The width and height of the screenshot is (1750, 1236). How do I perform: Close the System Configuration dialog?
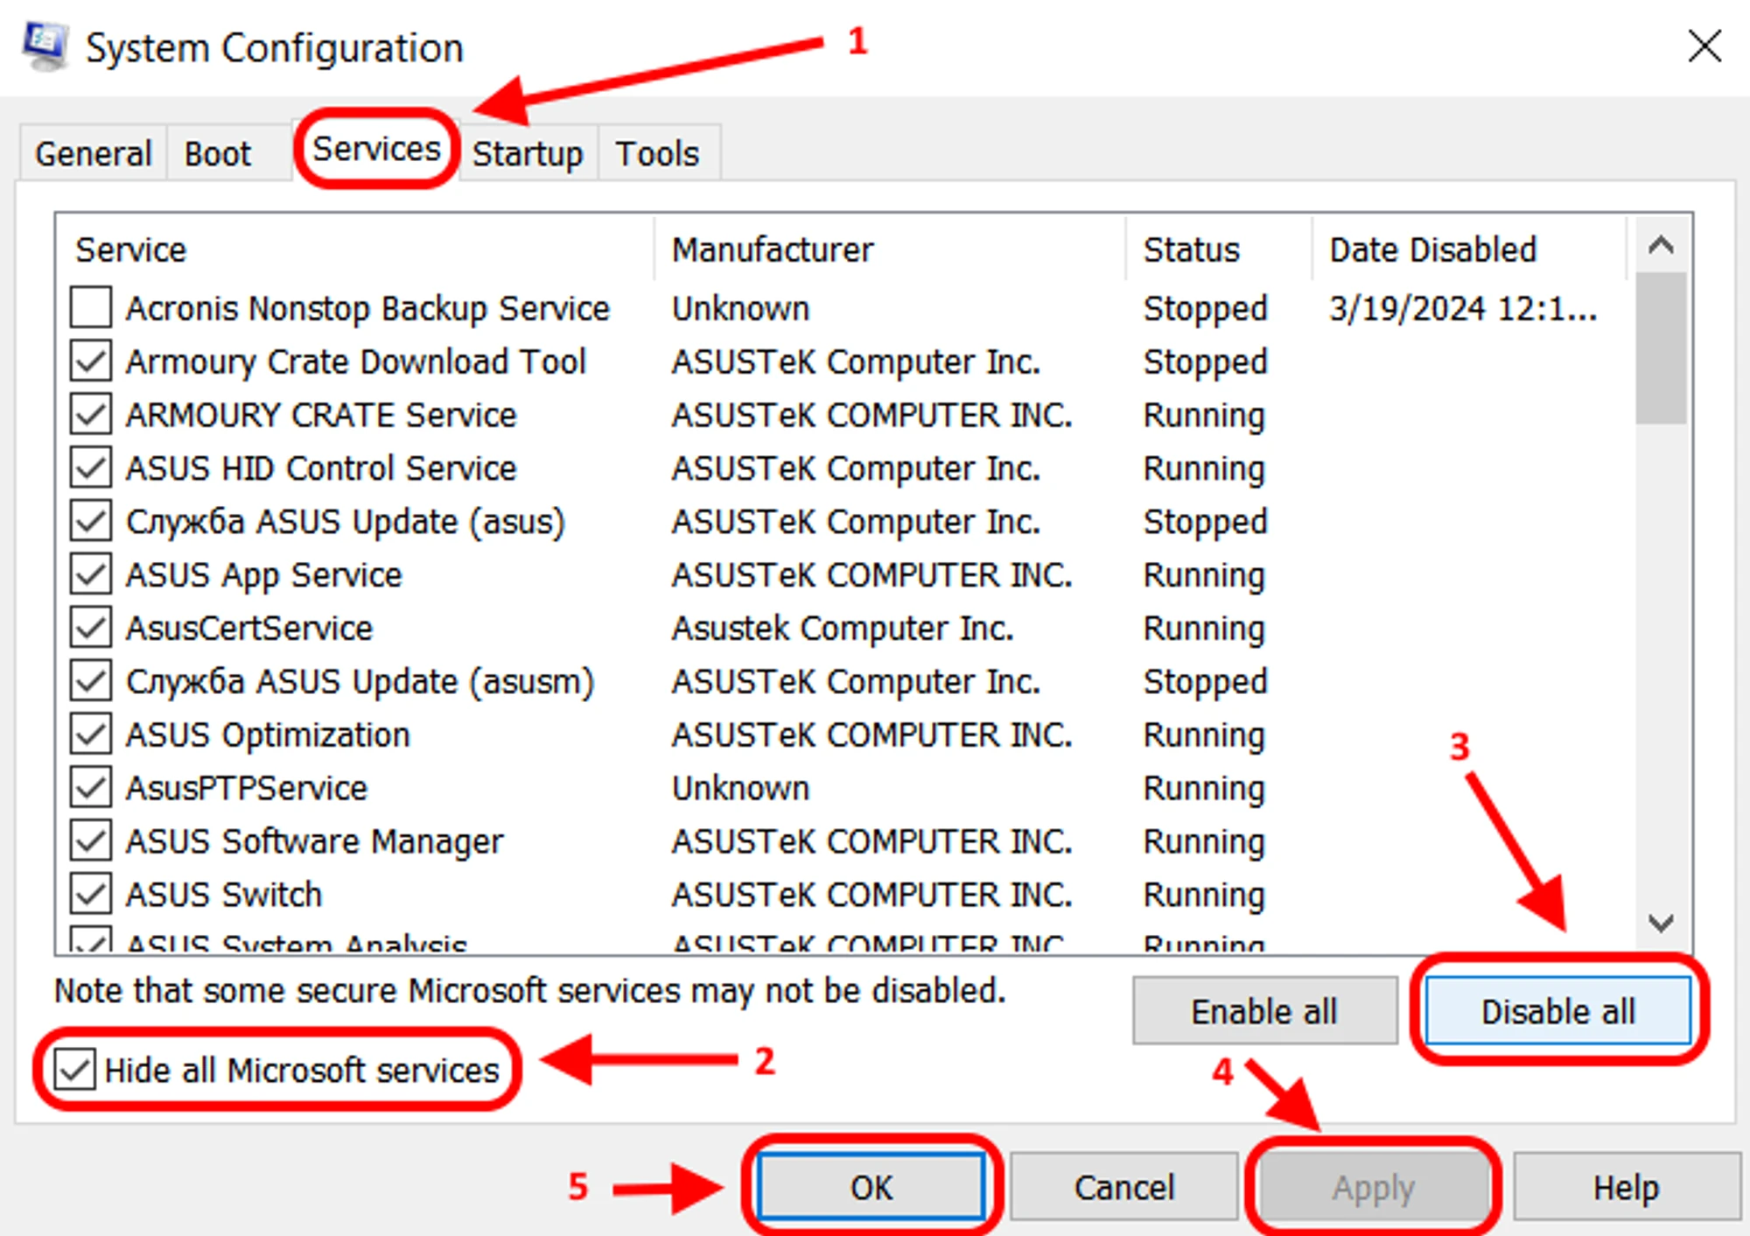pyautogui.click(x=1704, y=46)
